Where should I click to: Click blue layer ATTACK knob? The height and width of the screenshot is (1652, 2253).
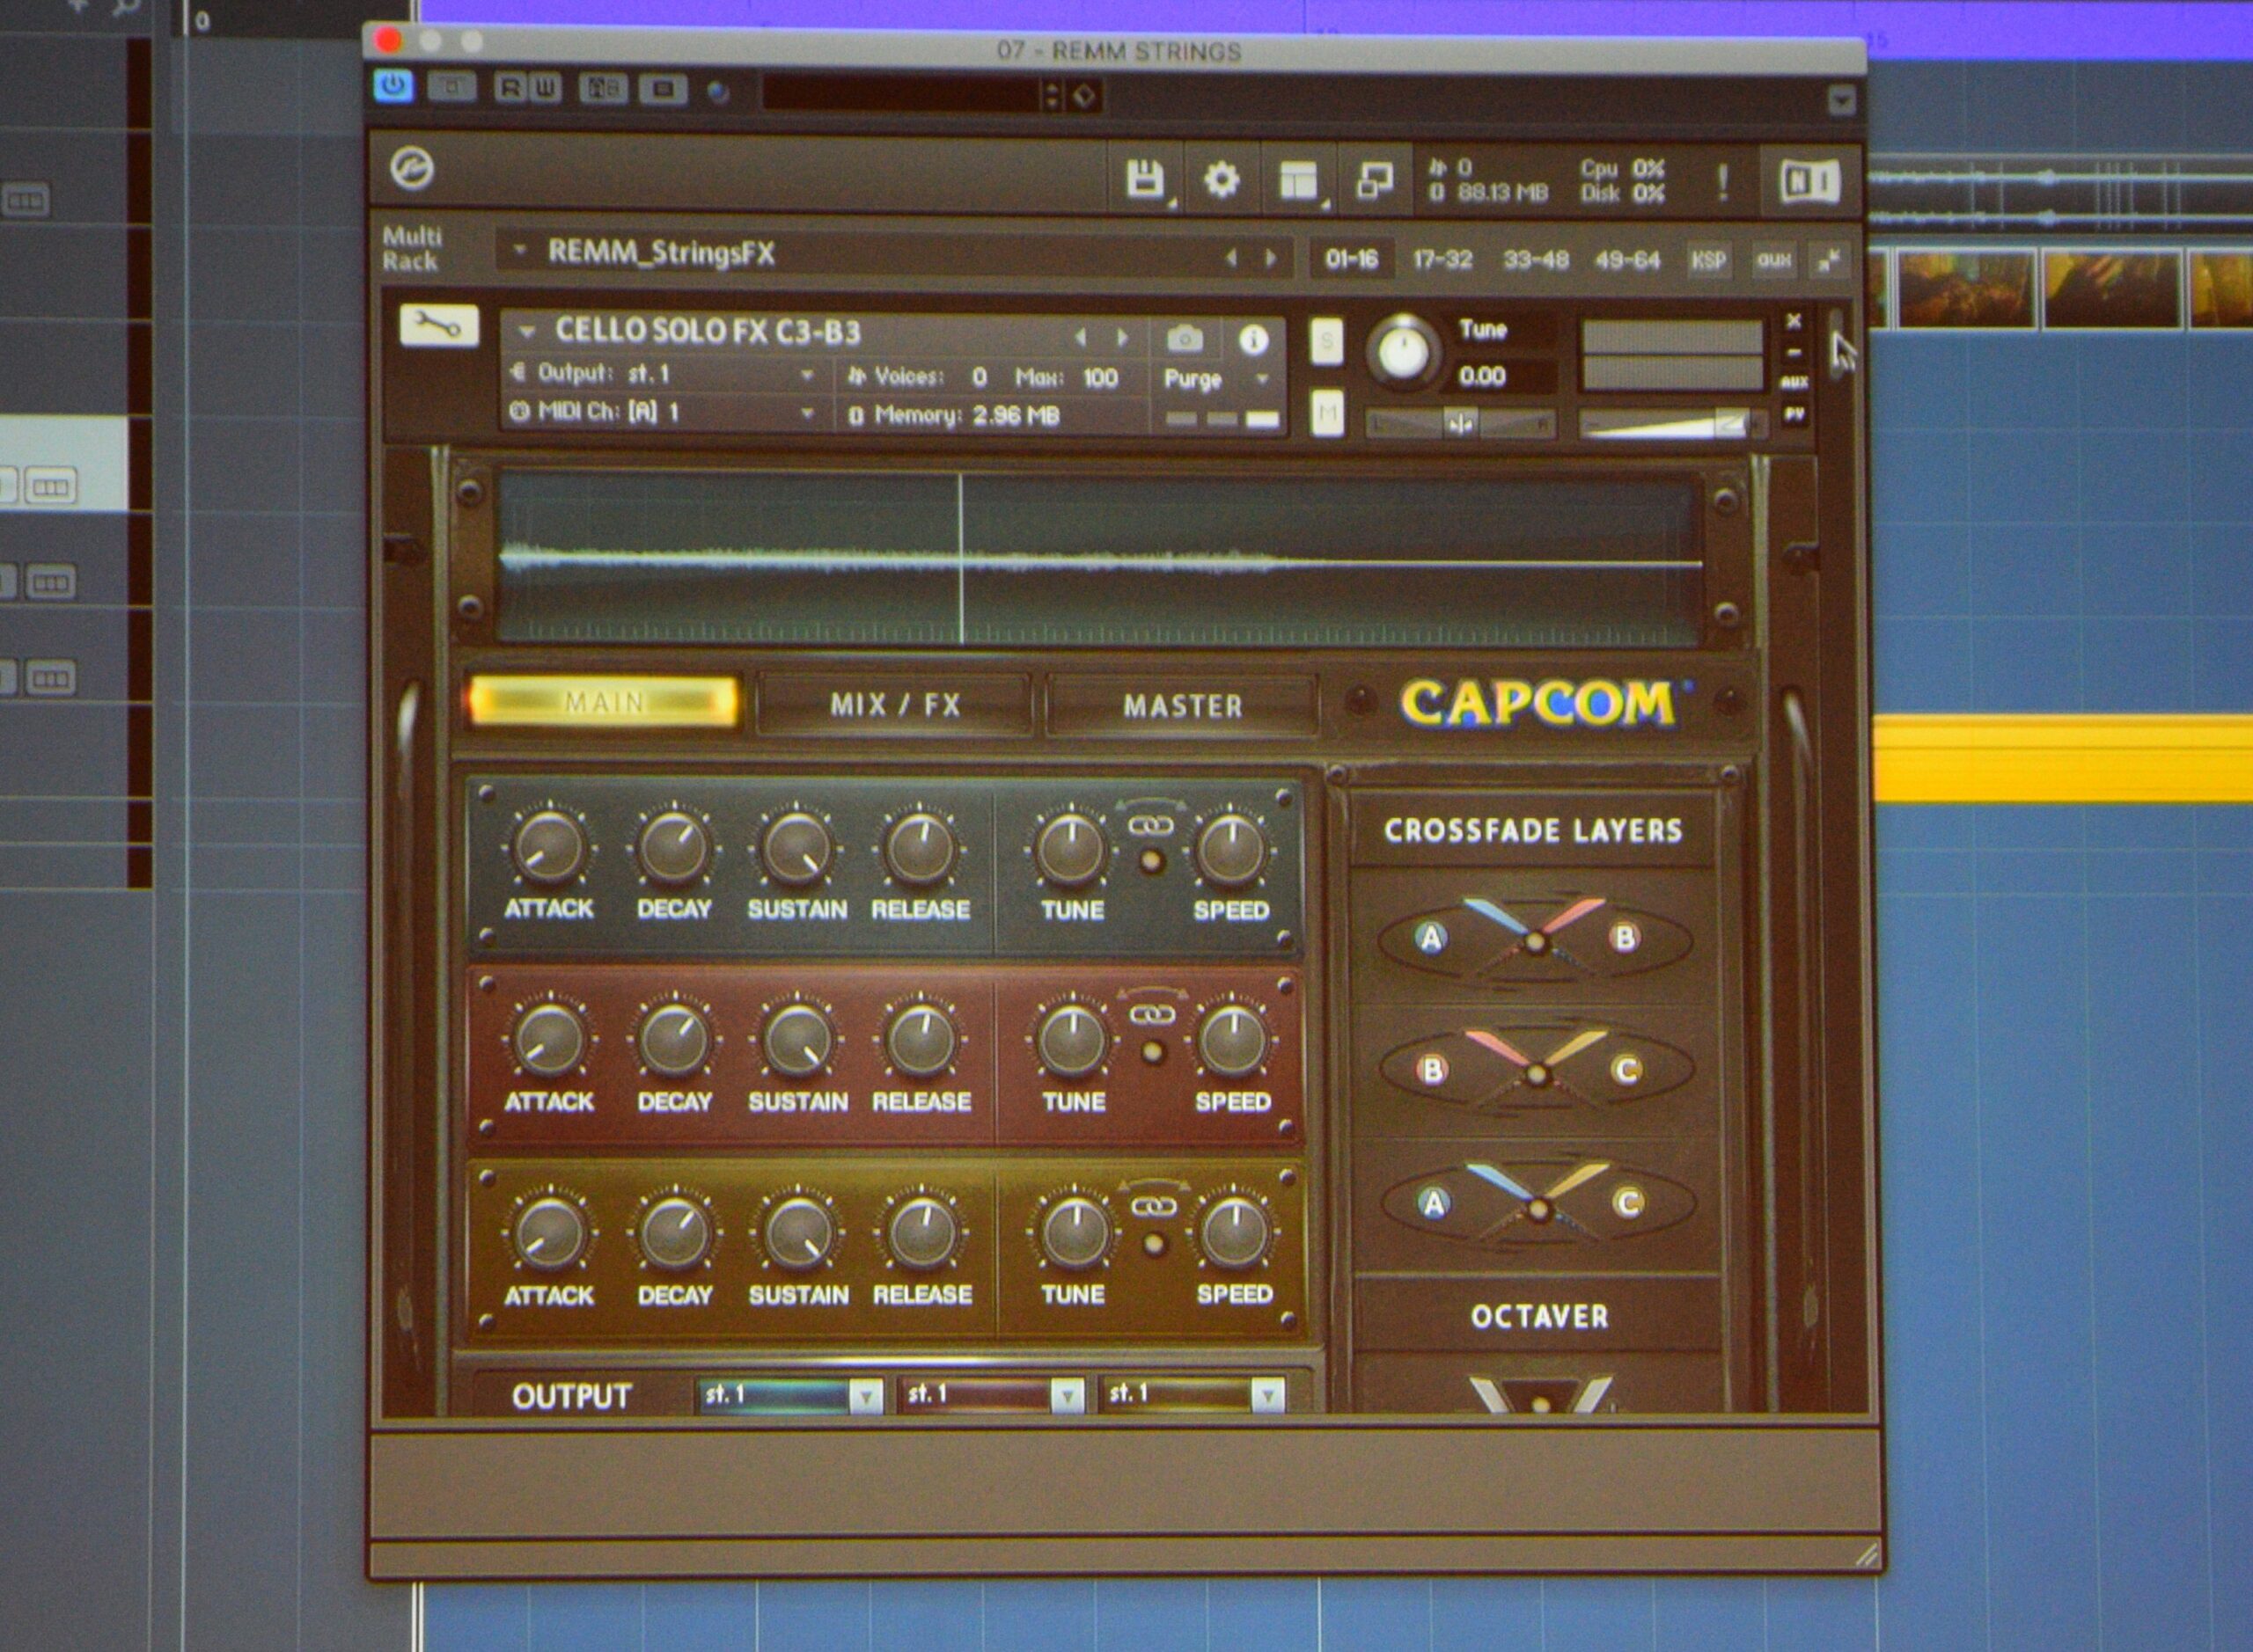pyautogui.click(x=548, y=846)
